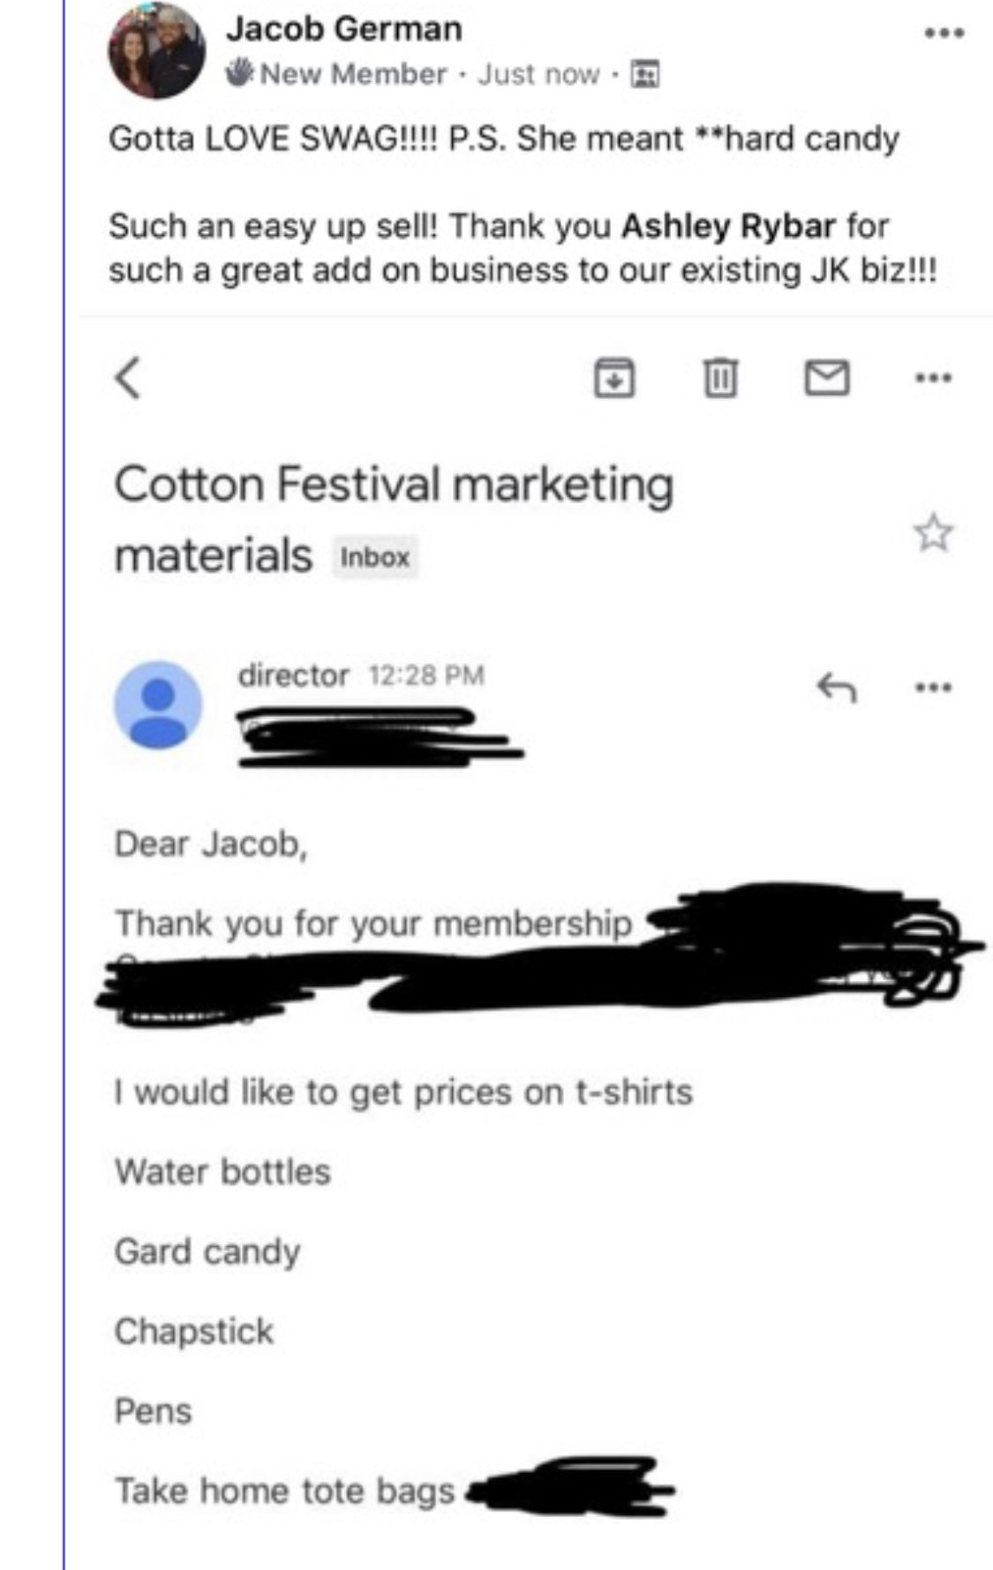Click the sender's blue avatar icon
This screenshot has width=993, height=1570.
(158, 705)
